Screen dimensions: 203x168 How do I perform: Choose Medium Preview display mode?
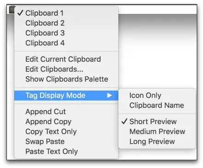point(157,132)
